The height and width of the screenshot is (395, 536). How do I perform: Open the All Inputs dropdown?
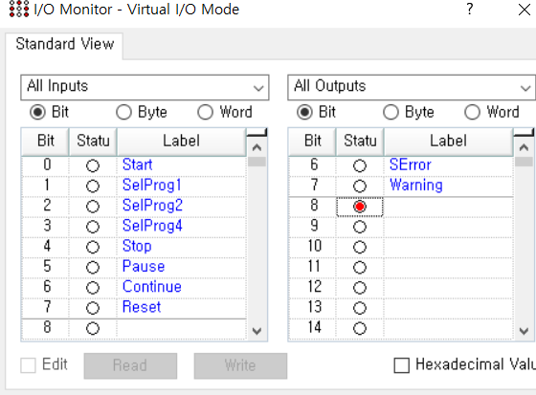click(x=145, y=87)
